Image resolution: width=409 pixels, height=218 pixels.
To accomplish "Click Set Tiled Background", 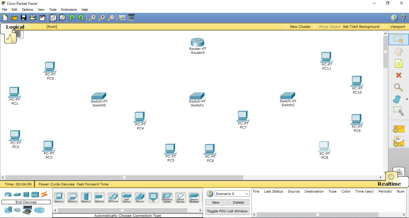I will click(x=361, y=27).
